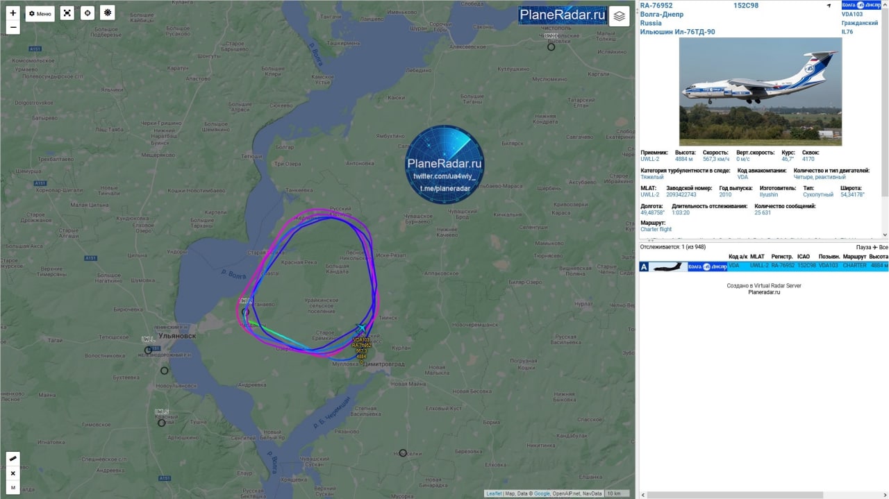
Task: Activate the ruler measurement tool
Action: [x=13, y=459]
